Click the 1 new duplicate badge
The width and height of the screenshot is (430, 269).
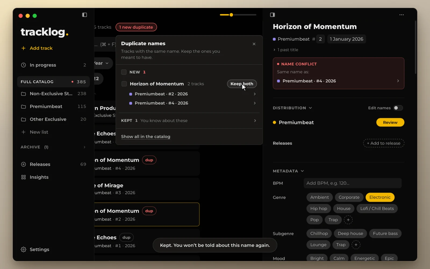(x=136, y=27)
